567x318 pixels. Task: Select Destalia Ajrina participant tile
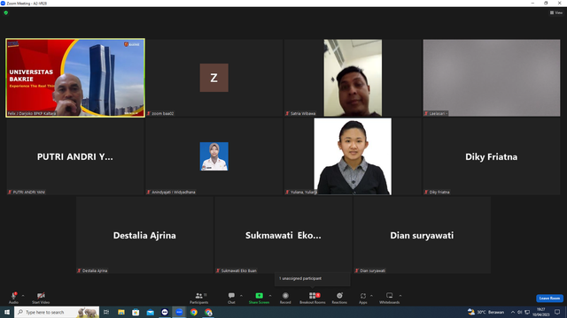144,235
